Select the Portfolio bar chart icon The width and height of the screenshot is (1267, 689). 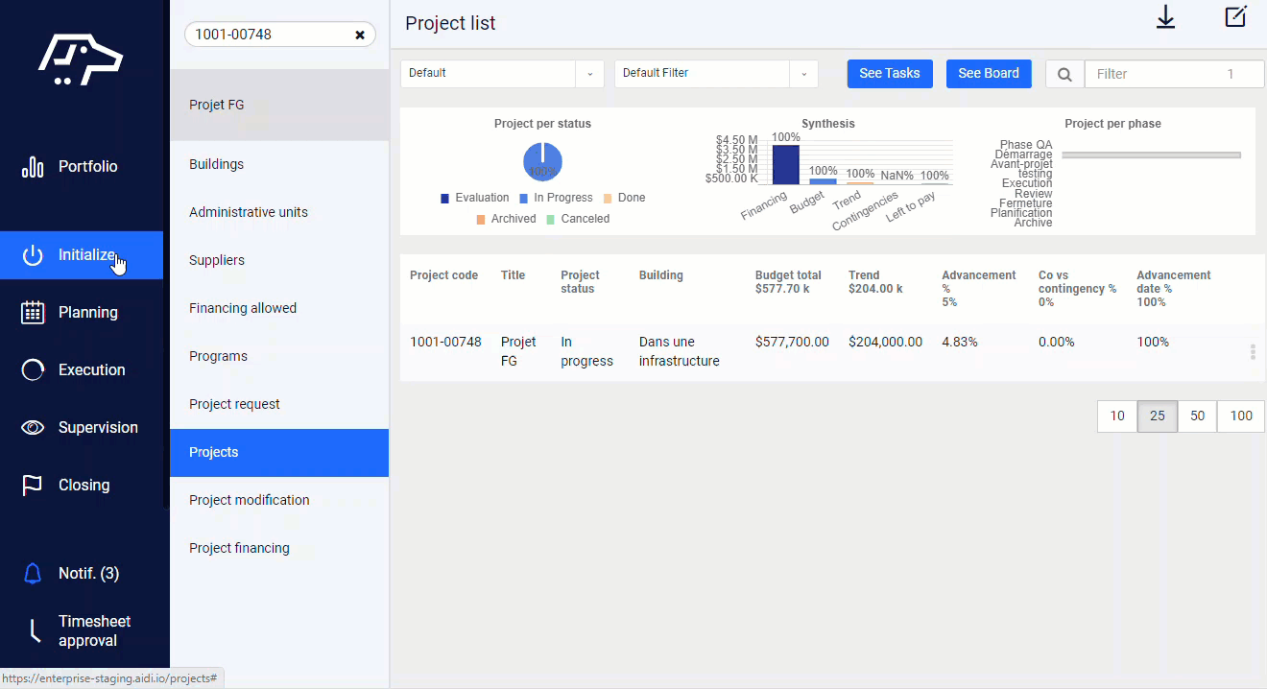coord(32,166)
